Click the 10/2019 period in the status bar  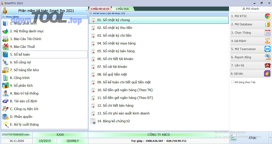45,141
